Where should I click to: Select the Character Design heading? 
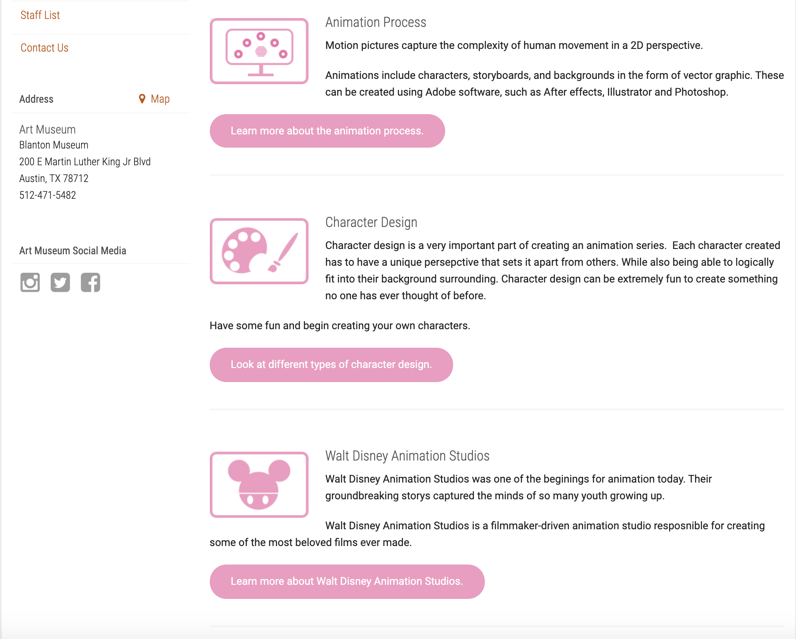pyautogui.click(x=371, y=222)
